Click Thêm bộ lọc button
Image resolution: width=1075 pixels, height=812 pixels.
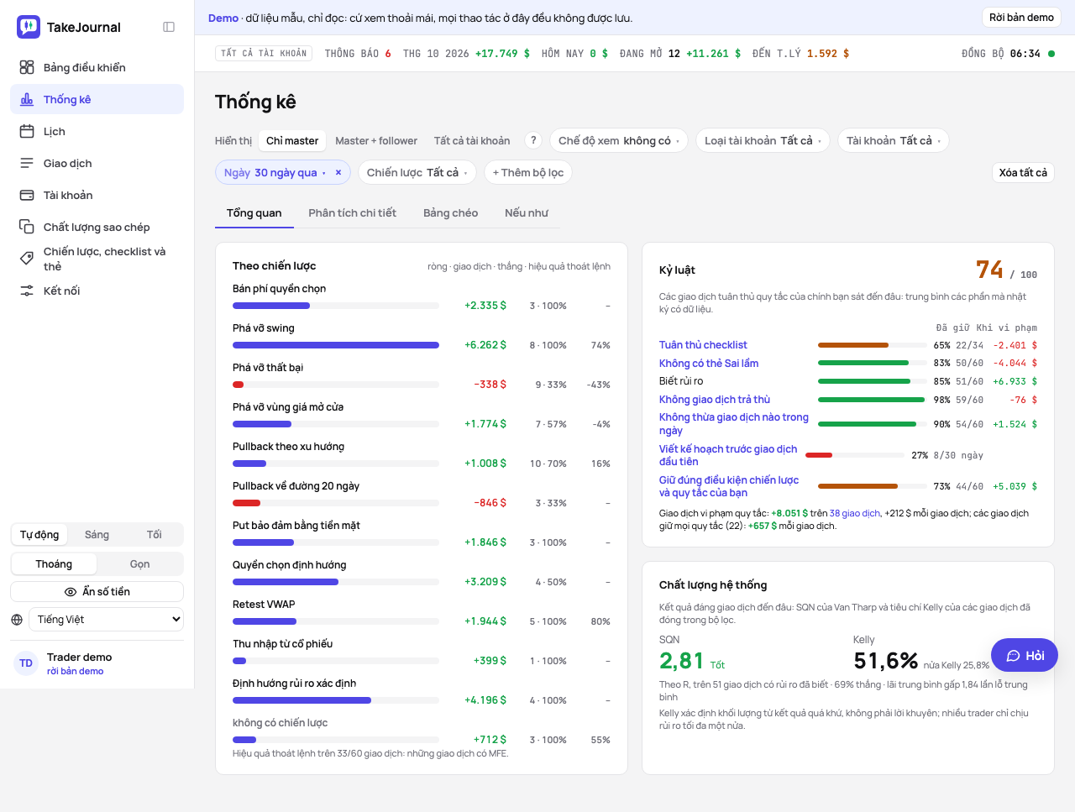coord(528,172)
